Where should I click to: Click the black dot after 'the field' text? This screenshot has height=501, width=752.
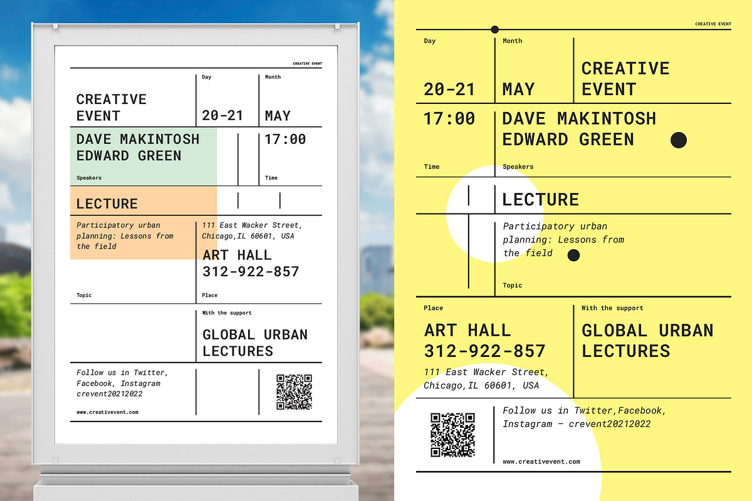click(573, 255)
